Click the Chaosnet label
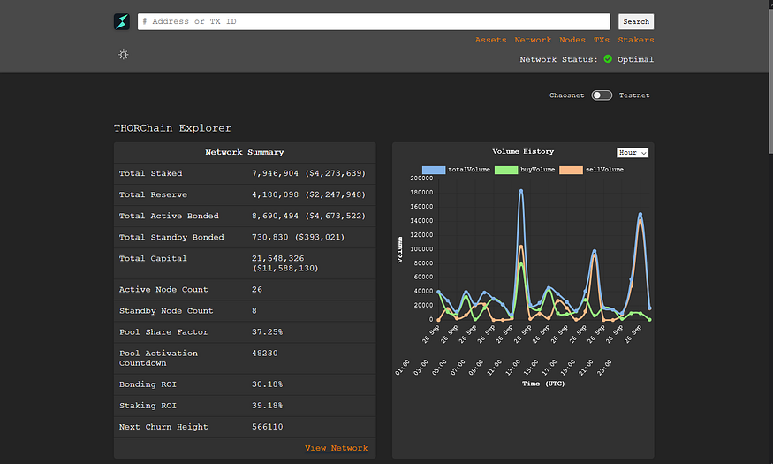773x464 pixels. pyautogui.click(x=567, y=95)
